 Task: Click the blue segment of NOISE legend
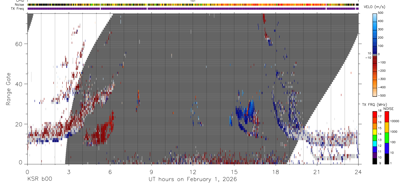click(x=387, y=148)
